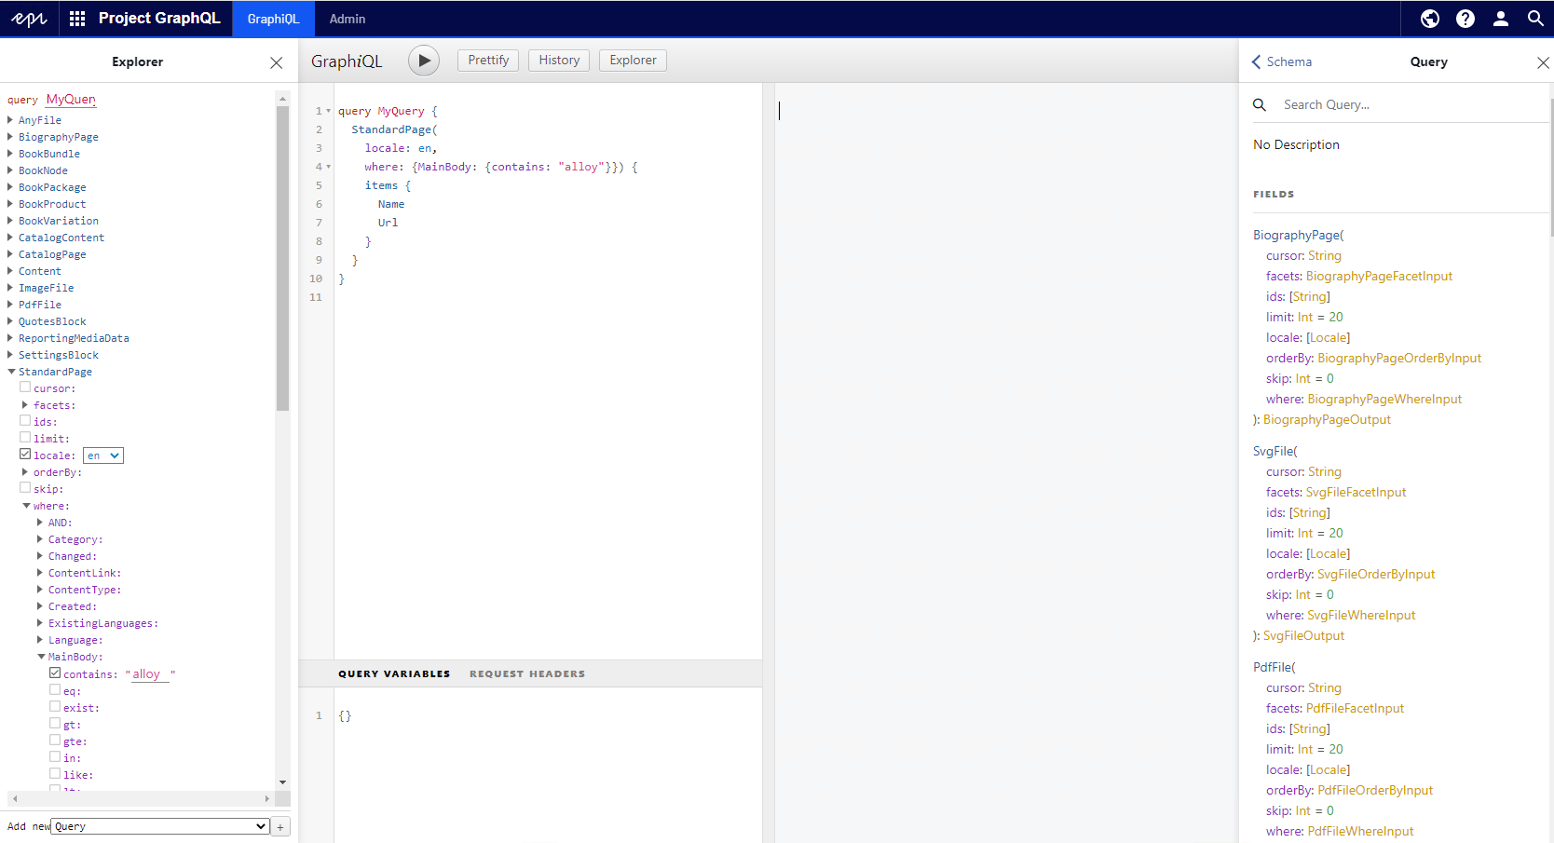Screen dimensions: 1554x843
Task: Check the ids argument checkbox
Action: tap(25, 421)
